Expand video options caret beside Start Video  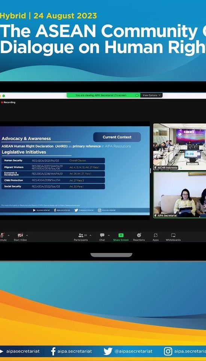27,235
